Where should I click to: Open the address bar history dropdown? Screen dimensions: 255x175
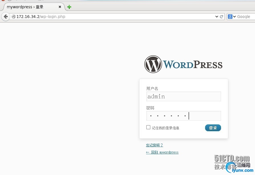click(x=216, y=17)
